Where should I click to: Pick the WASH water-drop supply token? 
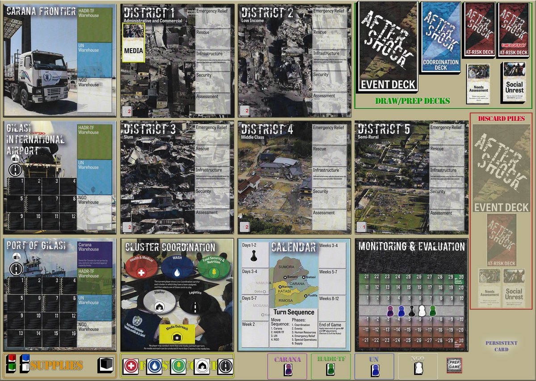coord(154,367)
